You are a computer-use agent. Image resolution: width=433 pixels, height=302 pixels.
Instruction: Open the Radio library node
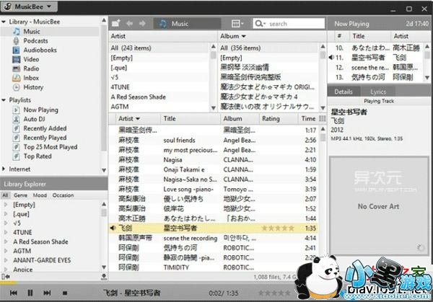31,68
